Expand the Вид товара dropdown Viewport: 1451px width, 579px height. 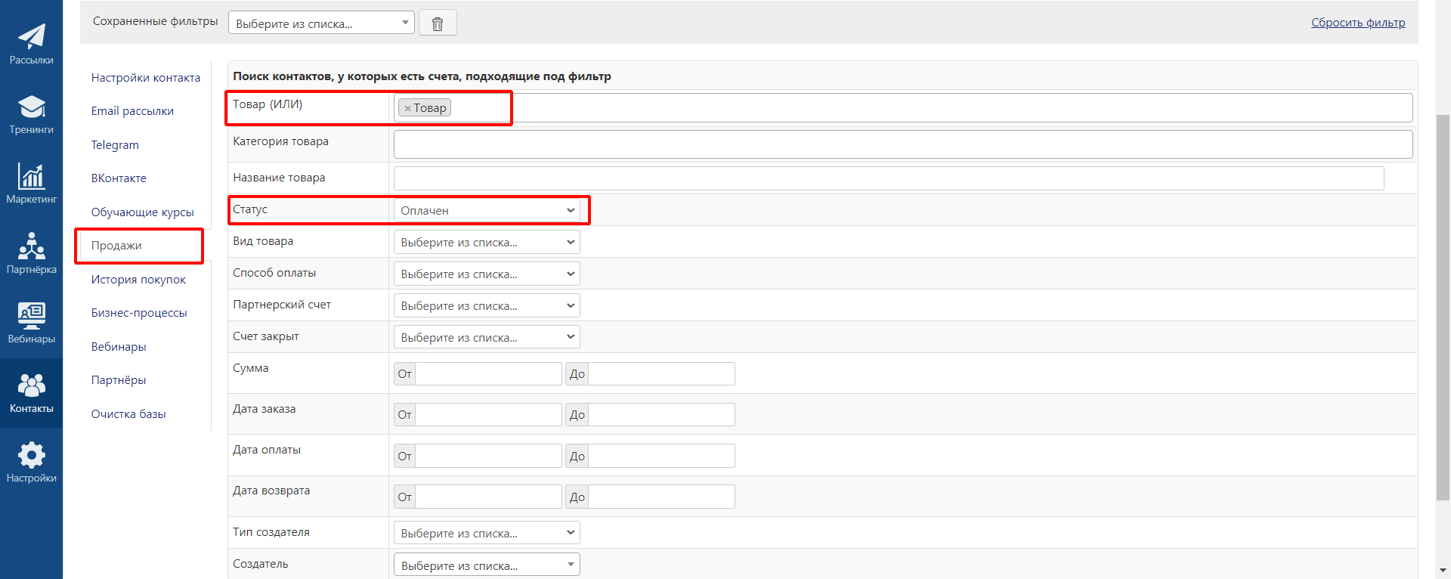[x=487, y=243]
